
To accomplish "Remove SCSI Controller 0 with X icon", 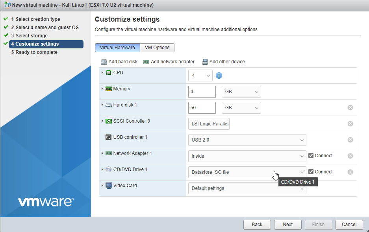I will [x=350, y=124].
